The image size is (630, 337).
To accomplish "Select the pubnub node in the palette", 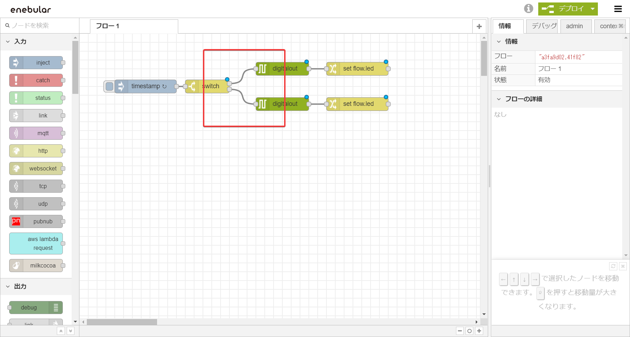I will click(36, 222).
